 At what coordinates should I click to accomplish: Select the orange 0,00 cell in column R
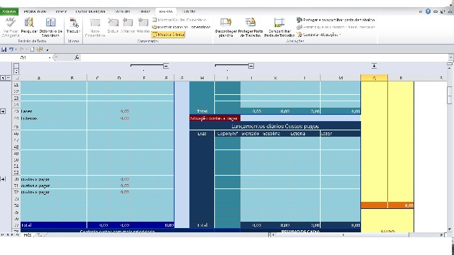pos(401,205)
